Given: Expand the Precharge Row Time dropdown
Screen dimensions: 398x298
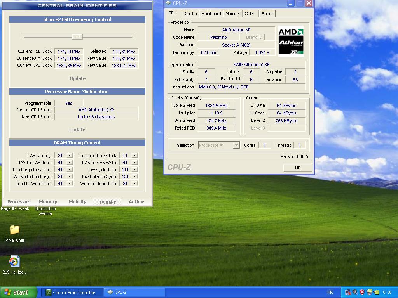Looking at the screenshot, I should point(70,170).
